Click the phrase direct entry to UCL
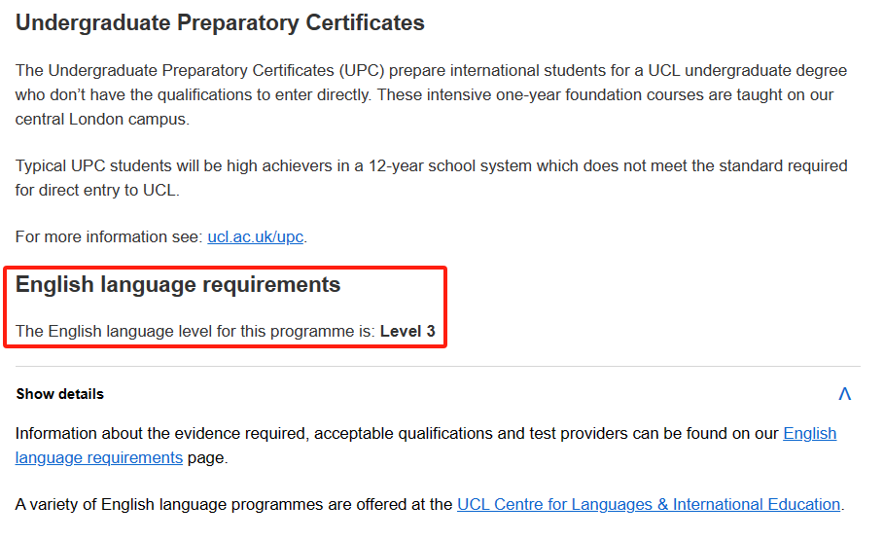Viewport: 884px width, 541px height. coord(108,190)
